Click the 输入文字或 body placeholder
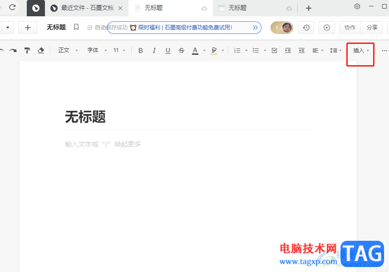 [103, 144]
